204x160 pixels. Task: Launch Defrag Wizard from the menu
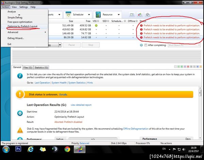(x=24, y=38)
